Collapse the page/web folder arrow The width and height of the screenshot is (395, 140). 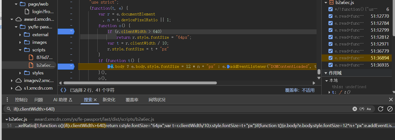point(16,4)
